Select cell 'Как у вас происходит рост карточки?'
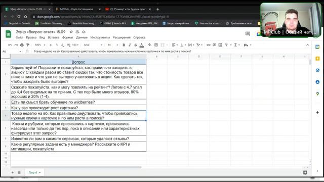The height and width of the screenshot is (182, 324). pyautogui.click(x=78, y=108)
